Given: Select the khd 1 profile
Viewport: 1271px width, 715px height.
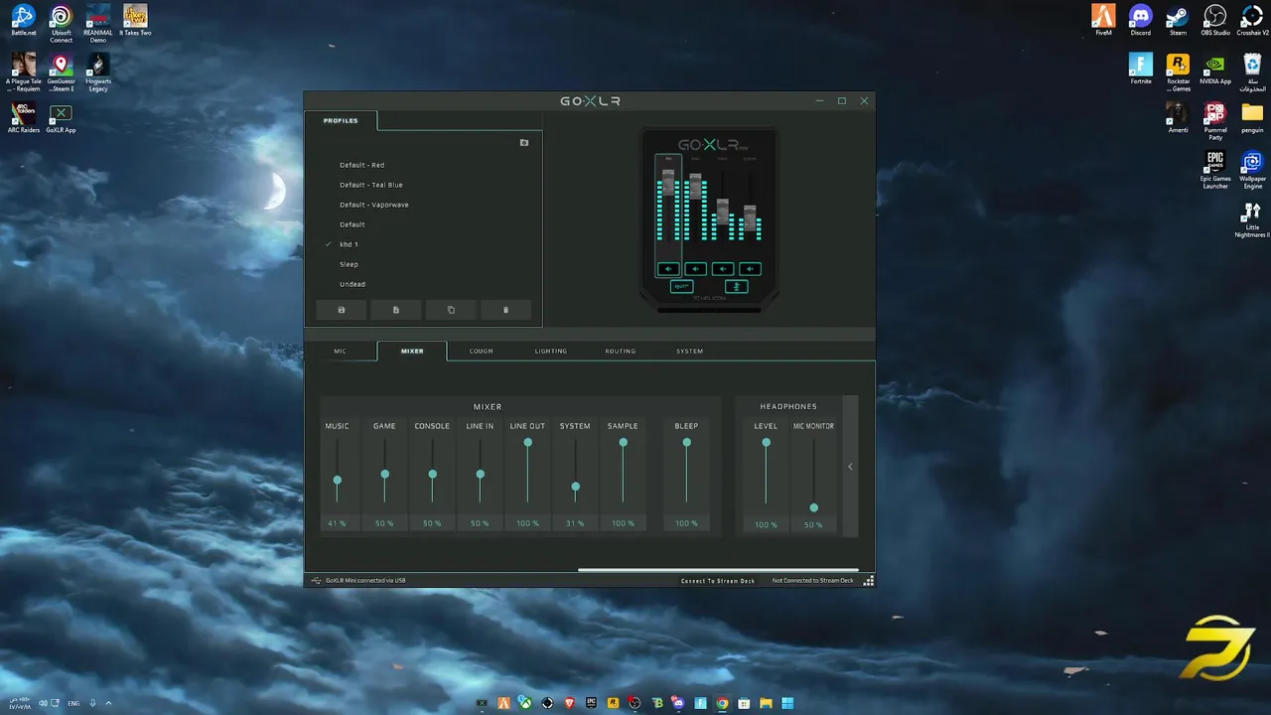Looking at the screenshot, I should pos(349,244).
